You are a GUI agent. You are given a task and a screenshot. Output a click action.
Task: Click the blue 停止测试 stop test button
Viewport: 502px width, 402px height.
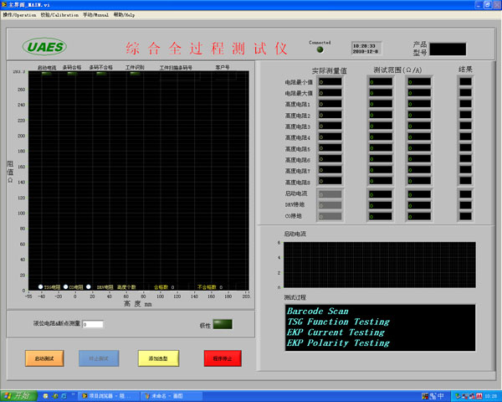coord(99,358)
